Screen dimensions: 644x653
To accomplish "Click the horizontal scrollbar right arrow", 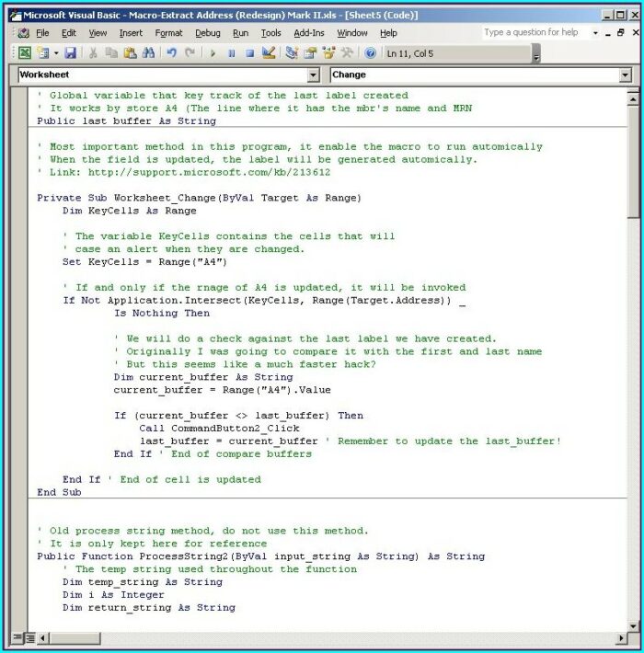I will click(x=622, y=637).
